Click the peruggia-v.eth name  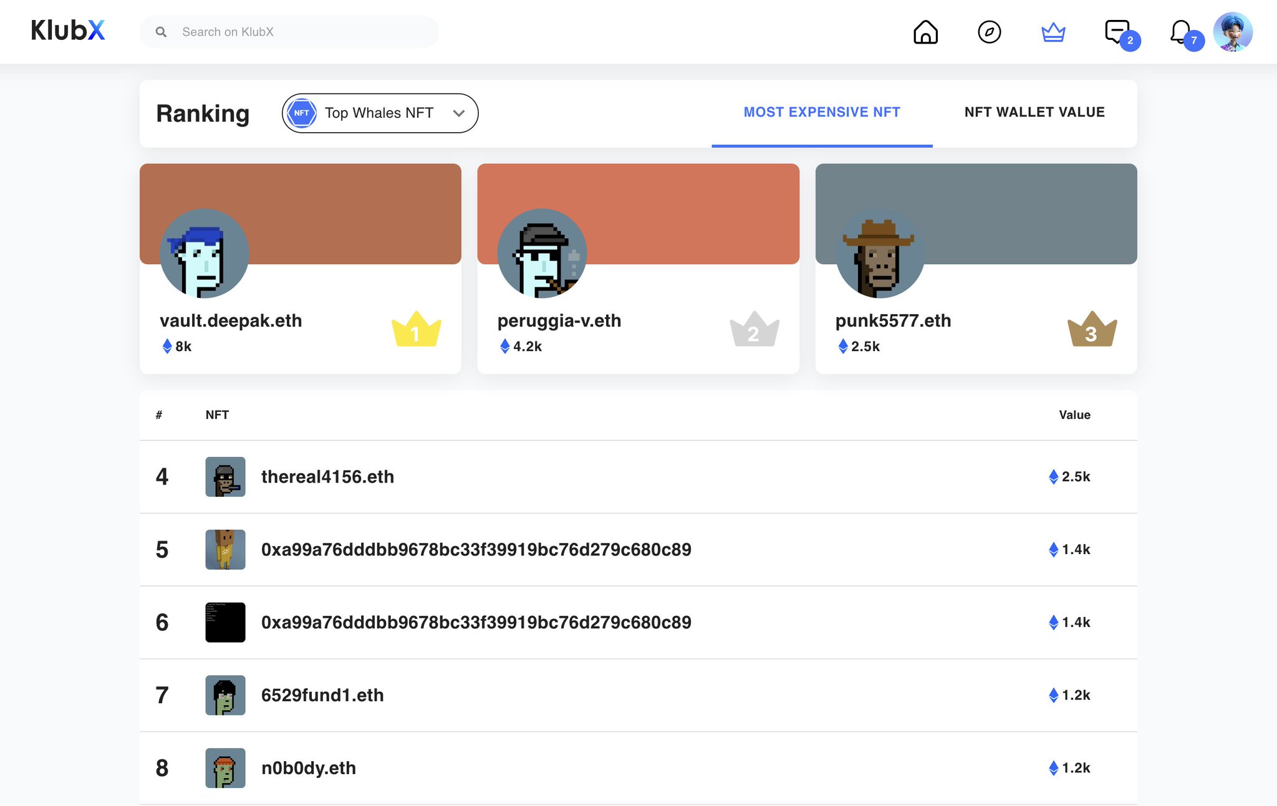point(559,320)
